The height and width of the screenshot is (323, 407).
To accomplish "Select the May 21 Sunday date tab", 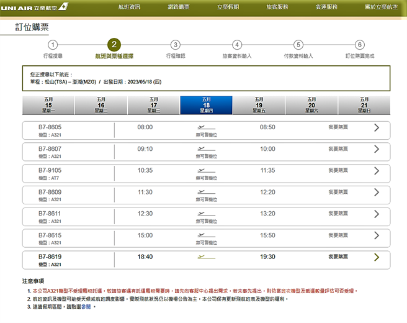I will [364, 105].
